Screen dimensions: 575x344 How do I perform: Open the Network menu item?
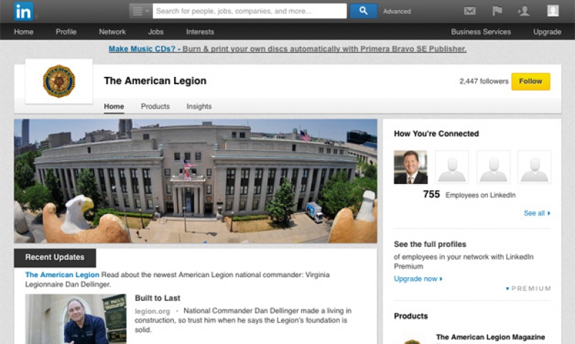[x=112, y=32]
